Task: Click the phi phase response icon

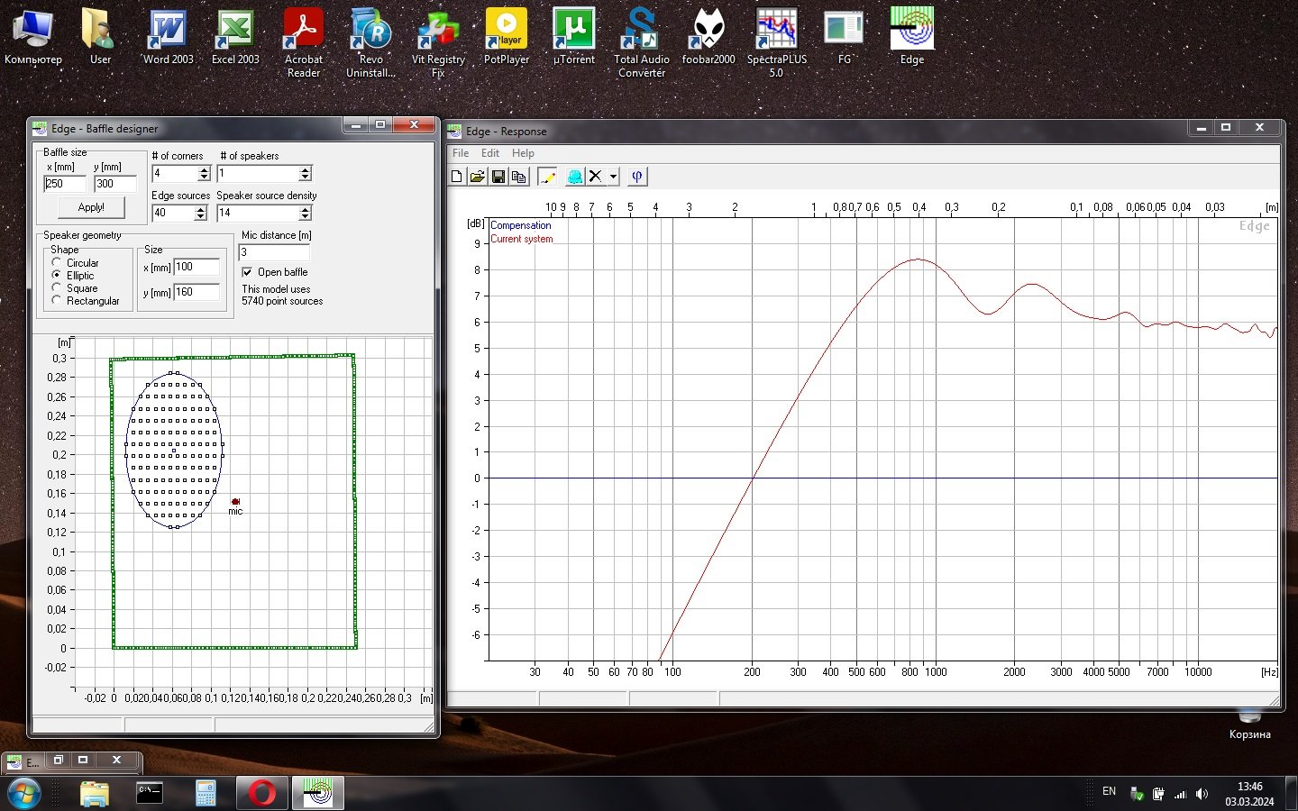Action: (637, 177)
